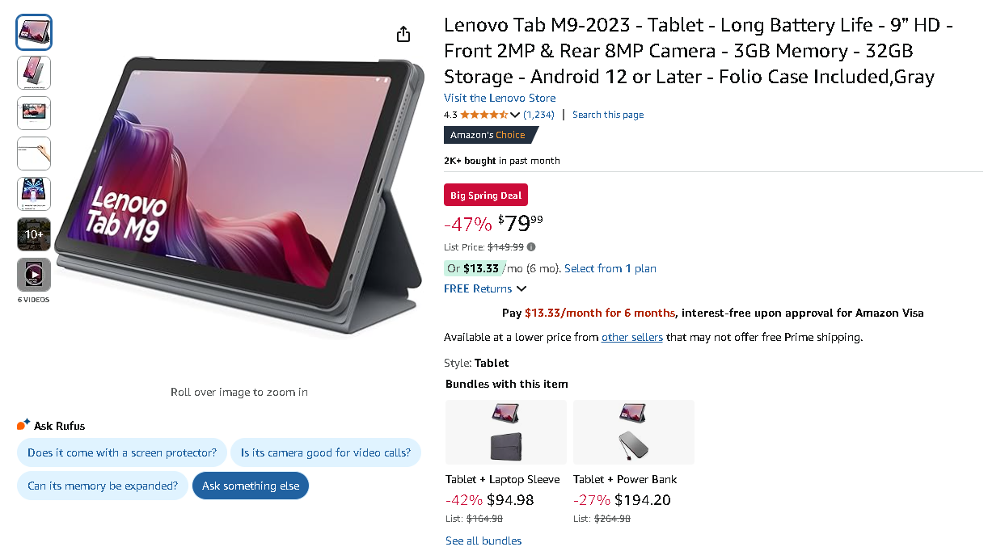The width and height of the screenshot is (988, 547).
Task: Ask Rufus "Does it come with a screen protector?"
Action: [x=122, y=452]
